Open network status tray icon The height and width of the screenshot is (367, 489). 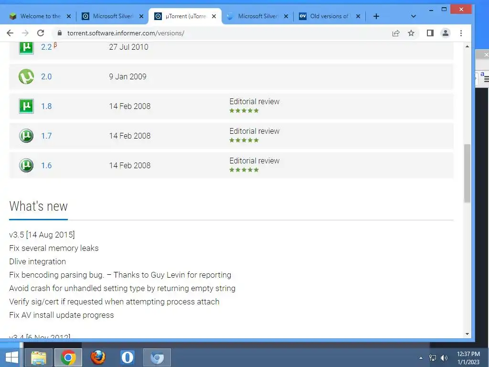click(433, 358)
